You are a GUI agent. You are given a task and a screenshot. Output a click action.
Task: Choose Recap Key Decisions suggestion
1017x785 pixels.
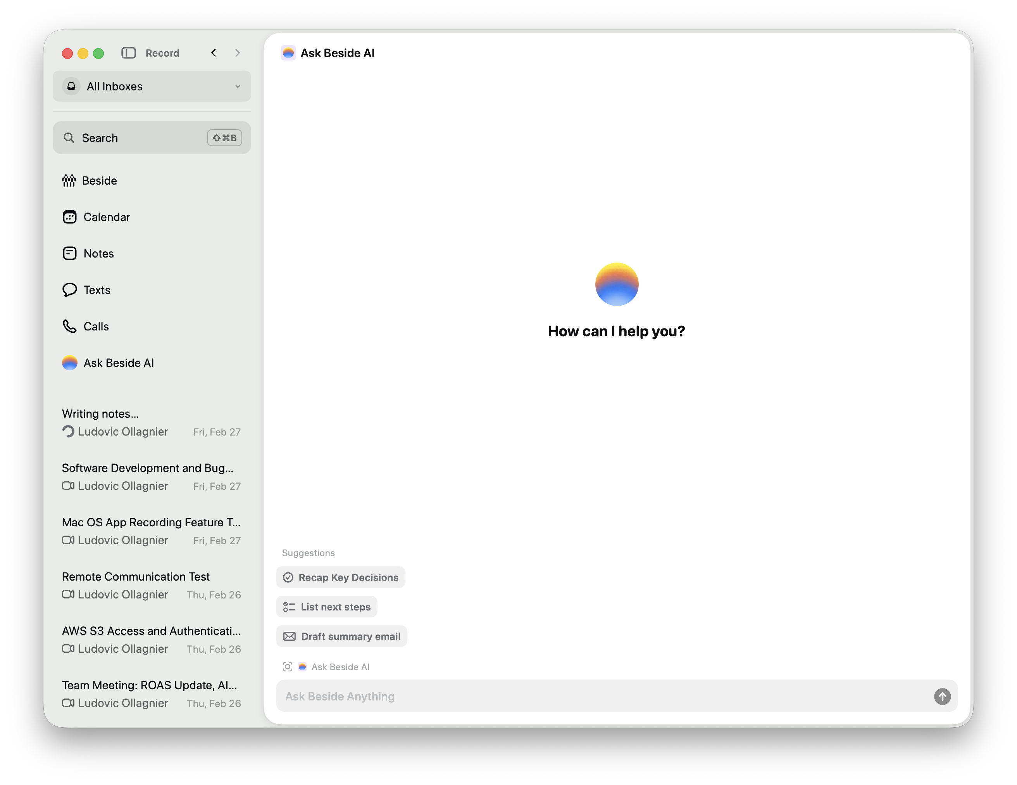pyautogui.click(x=340, y=578)
